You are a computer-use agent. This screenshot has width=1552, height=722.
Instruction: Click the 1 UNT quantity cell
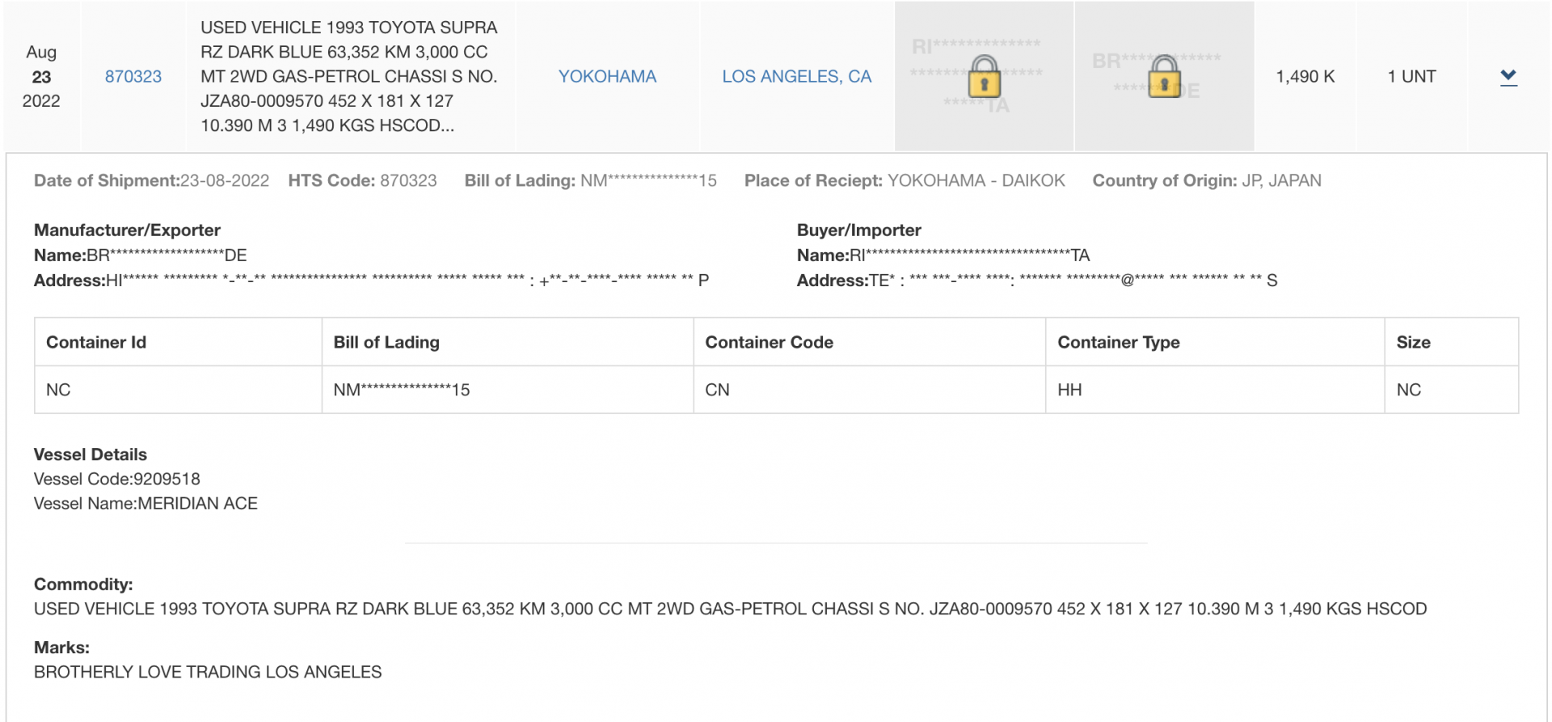(1411, 77)
